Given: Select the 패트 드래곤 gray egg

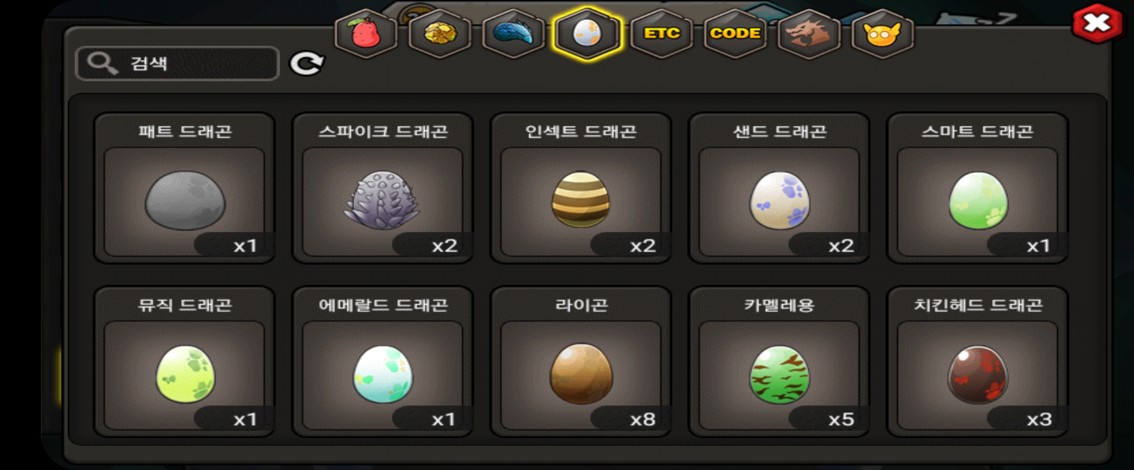Looking at the screenshot, I should (184, 188).
